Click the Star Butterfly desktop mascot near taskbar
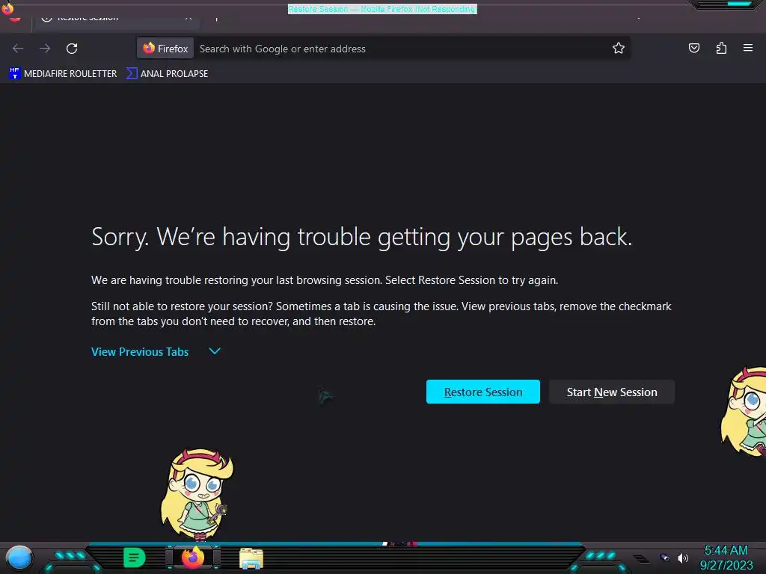The width and height of the screenshot is (766, 574). click(x=197, y=495)
